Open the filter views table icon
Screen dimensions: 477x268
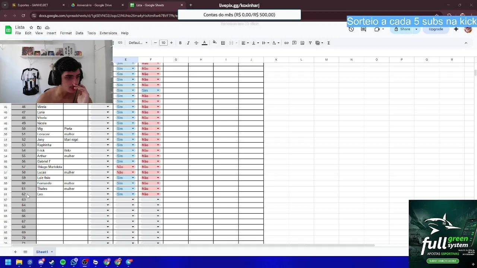319,43
